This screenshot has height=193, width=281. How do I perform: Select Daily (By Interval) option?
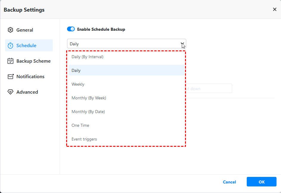(88, 57)
